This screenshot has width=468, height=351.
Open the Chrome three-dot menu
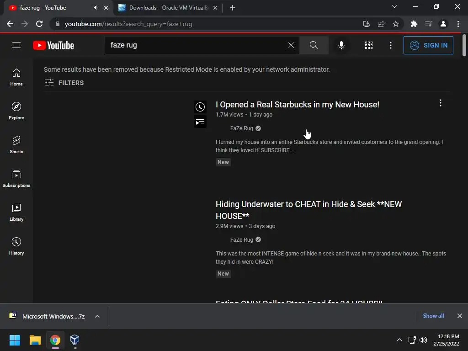point(458,24)
